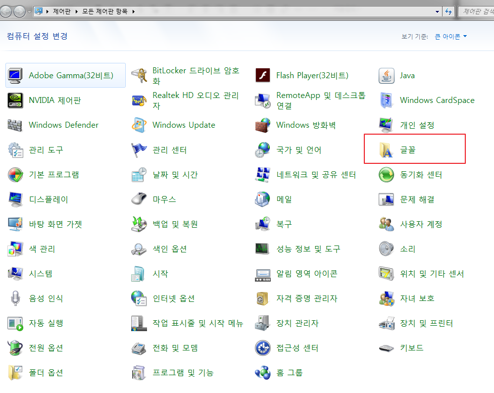This screenshot has width=494, height=393.
Task: Open the 인터넷 옵션 link
Action: 174,298
